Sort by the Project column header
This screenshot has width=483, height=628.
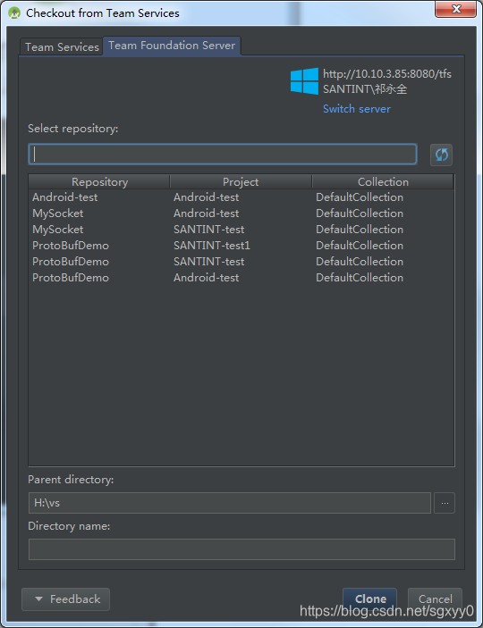point(241,182)
